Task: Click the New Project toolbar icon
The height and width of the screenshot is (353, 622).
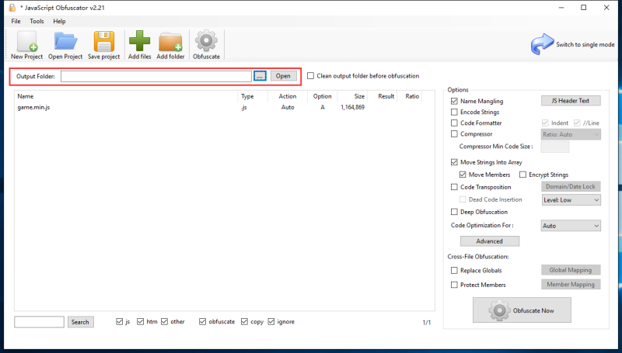Action: (27, 42)
